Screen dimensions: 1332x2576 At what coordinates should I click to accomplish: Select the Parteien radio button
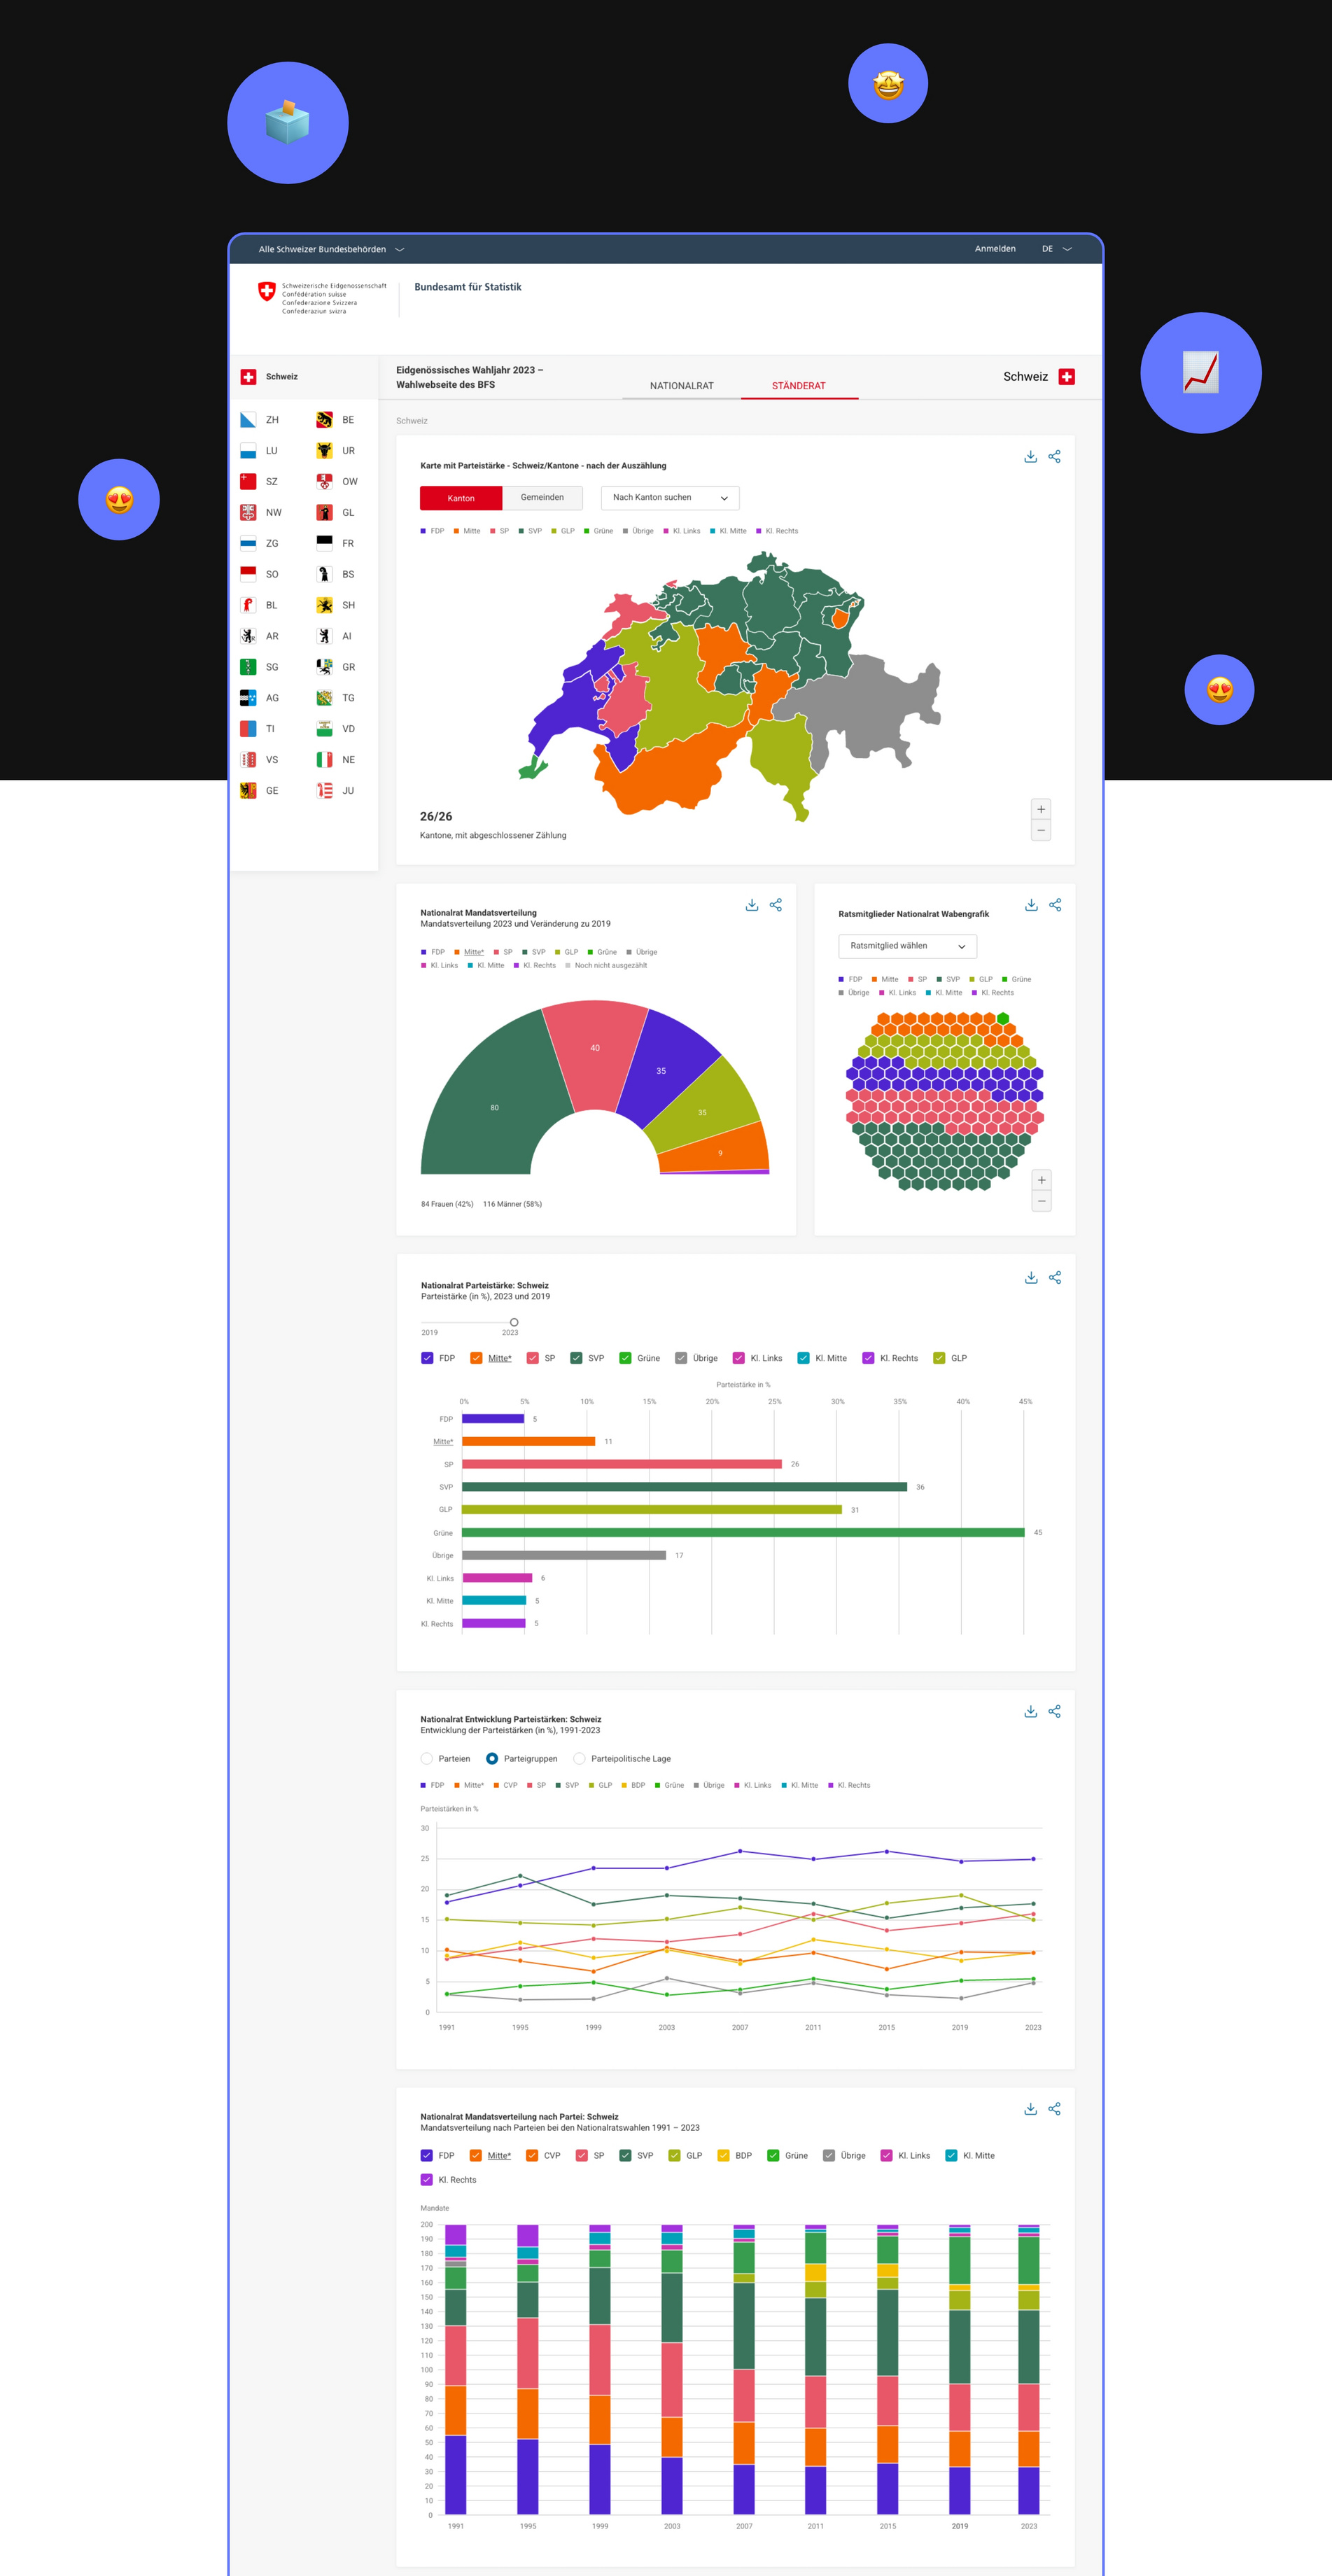pyautogui.click(x=427, y=1758)
